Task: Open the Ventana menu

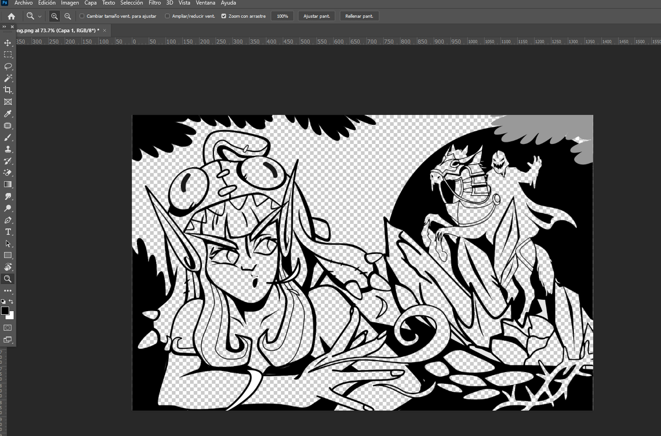Action: click(206, 3)
